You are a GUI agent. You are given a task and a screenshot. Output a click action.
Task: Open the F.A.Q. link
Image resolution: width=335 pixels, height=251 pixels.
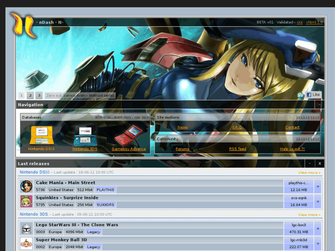tap(237, 127)
